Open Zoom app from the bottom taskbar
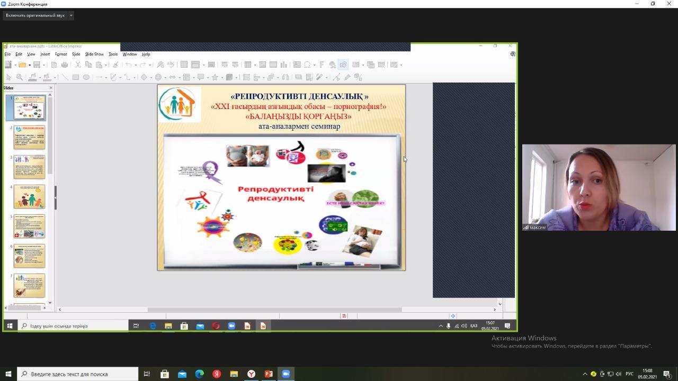The height and width of the screenshot is (381, 678). (x=286, y=374)
